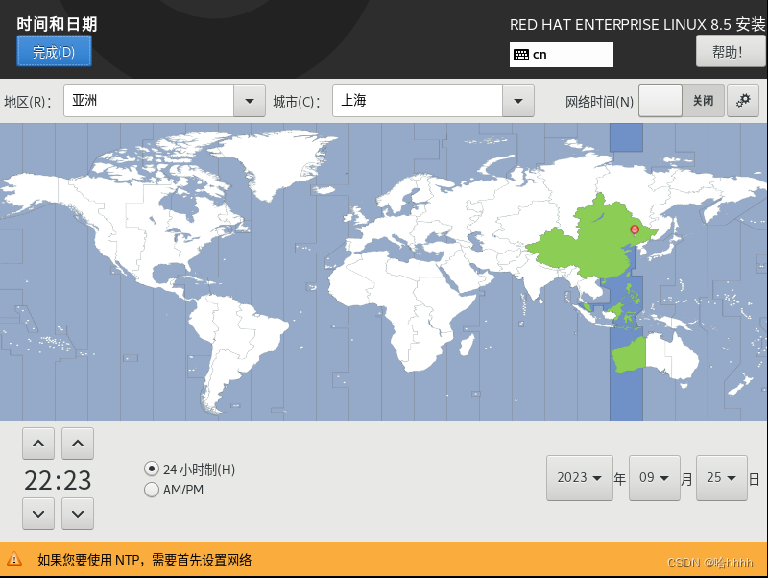Open the 城市 city dropdown showing 上海
The image size is (768, 578).
click(x=518, y=101)
